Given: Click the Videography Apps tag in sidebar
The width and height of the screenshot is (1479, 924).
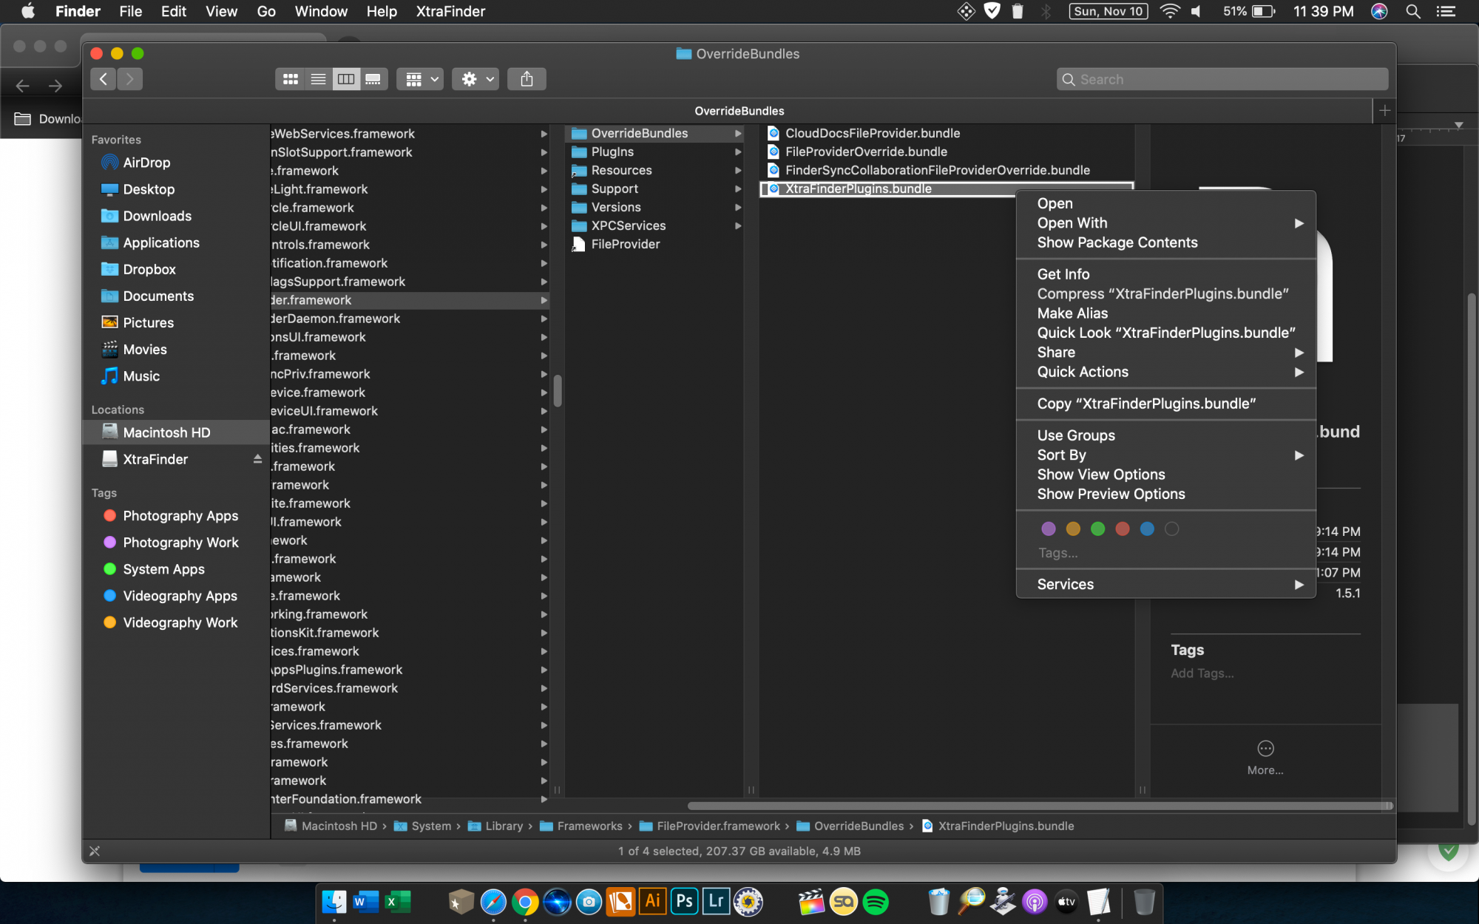Looking at the screenshot, I should pos(179,595).
